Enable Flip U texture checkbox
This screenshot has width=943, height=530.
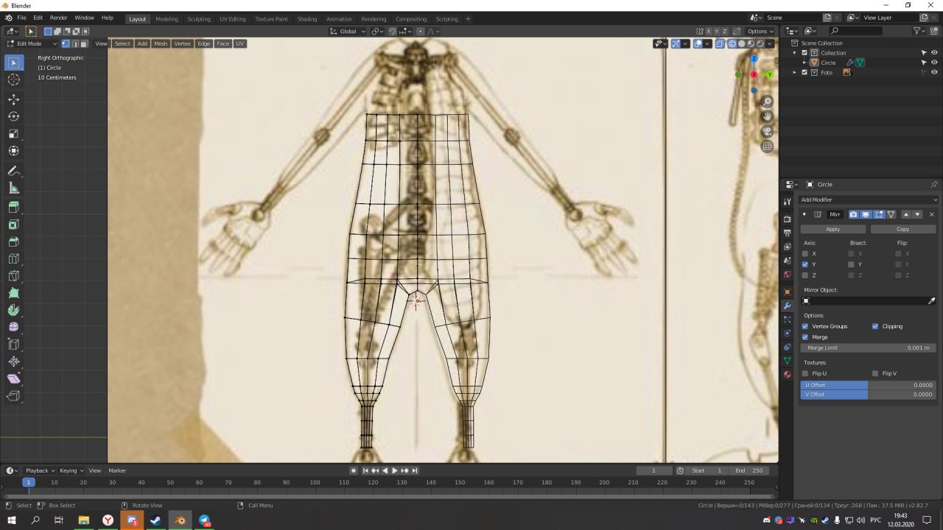point(805,373)
